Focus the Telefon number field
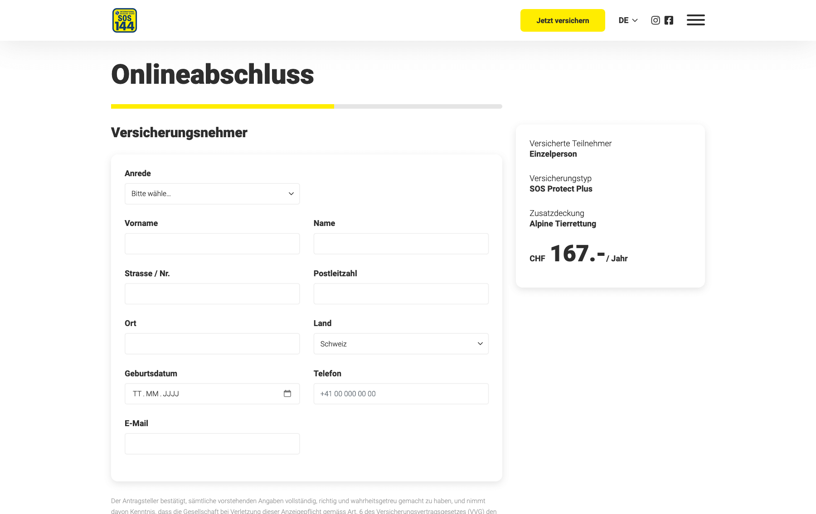The image size is (816, 514). tap(401, 394)
